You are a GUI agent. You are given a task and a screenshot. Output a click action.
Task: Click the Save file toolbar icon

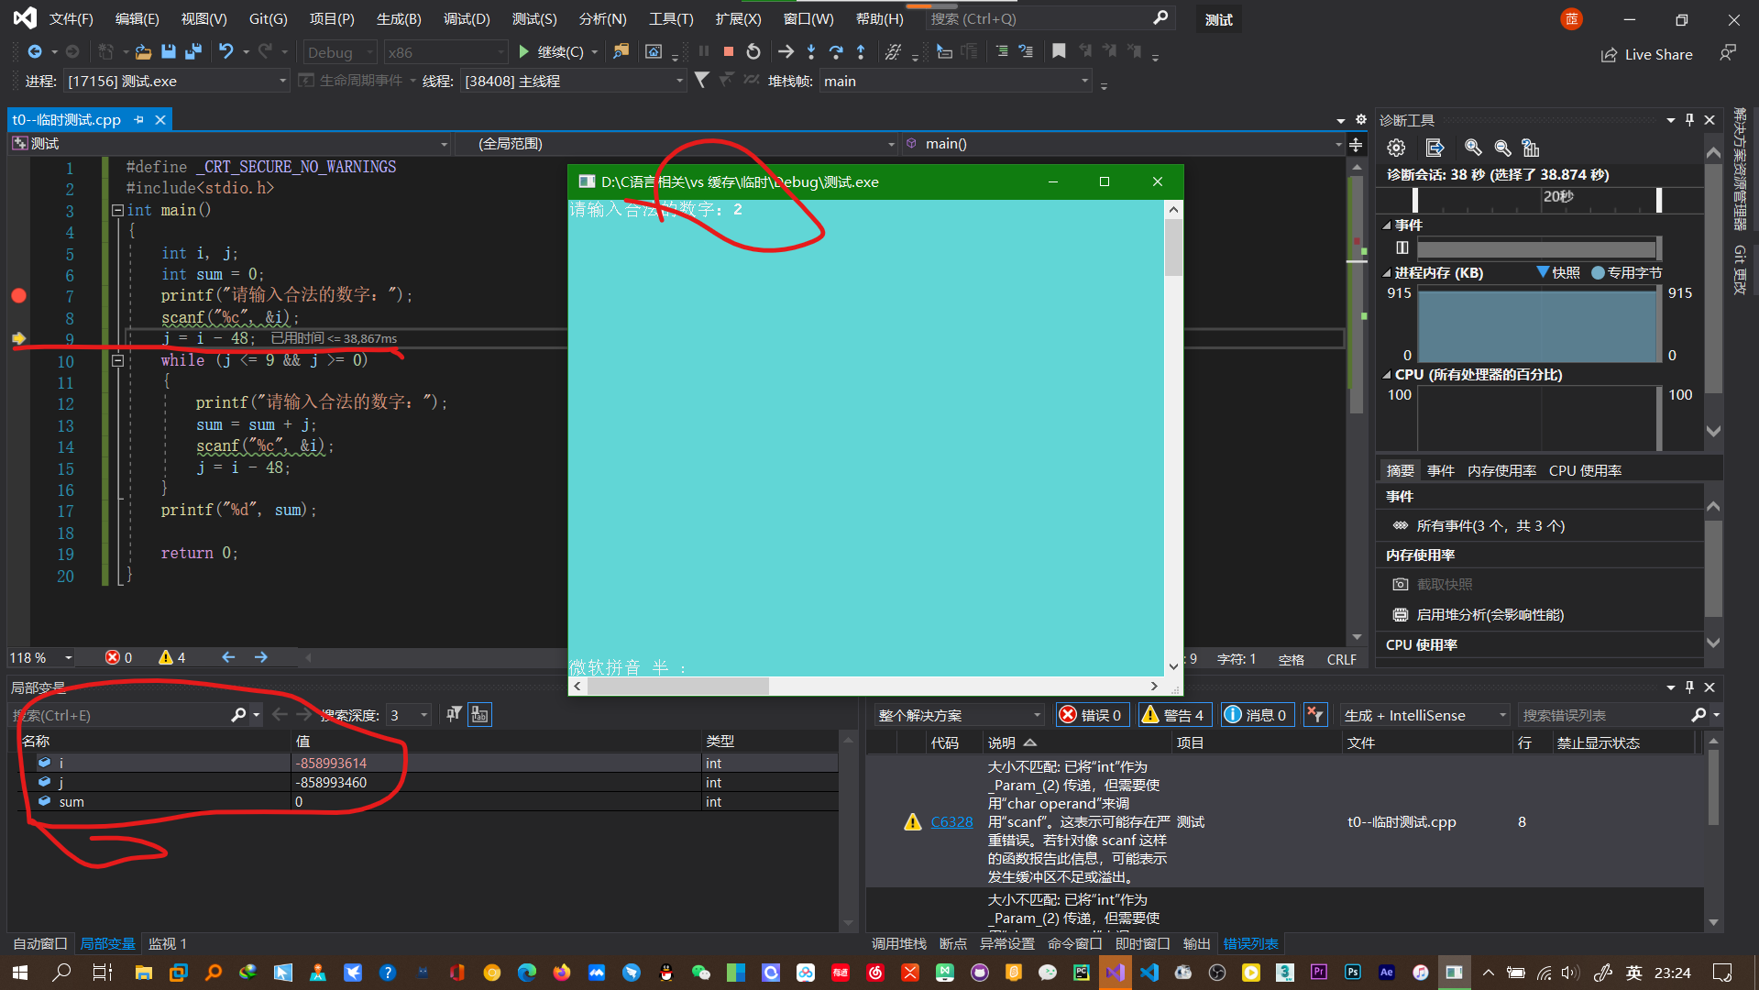(x=168, y=52)
